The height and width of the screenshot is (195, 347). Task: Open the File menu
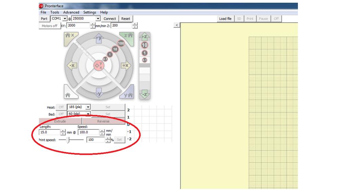43,13
